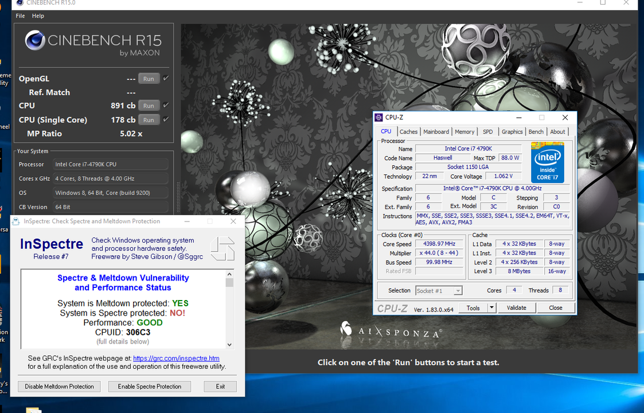Click the CPU-Z window title icon
Screen dimensions: 644x413
coord(378,118)
